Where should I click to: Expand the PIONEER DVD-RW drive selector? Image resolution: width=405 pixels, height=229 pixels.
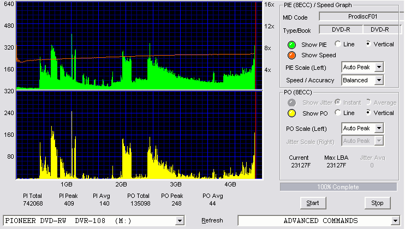click(x=180, y=221)
